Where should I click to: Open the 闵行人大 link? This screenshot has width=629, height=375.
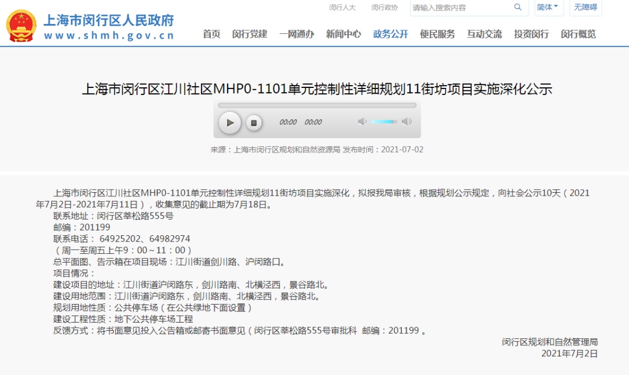342,8
